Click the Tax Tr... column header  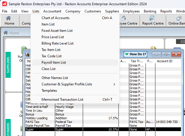pyautogui.click(x=137, y=61)
